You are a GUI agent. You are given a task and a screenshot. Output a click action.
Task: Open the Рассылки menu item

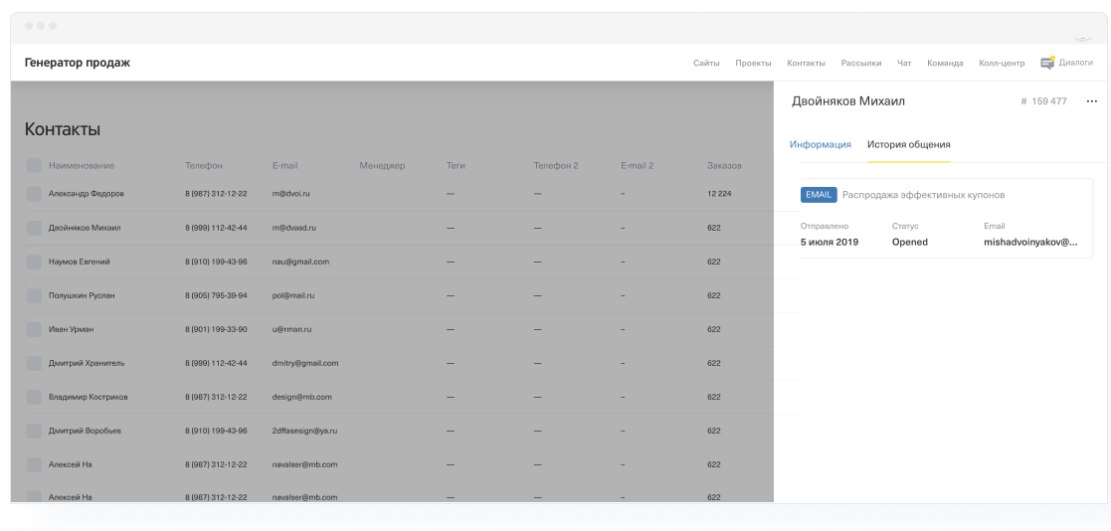(x=861, y=63)
